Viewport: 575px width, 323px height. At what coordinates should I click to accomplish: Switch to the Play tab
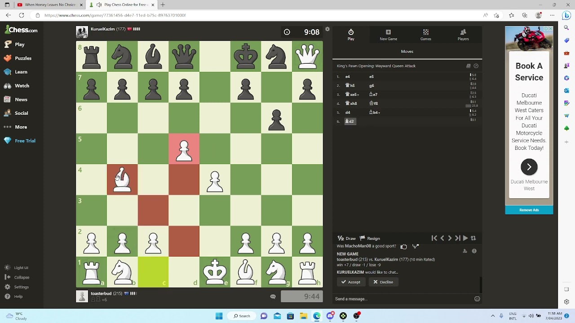coord(351,35)
